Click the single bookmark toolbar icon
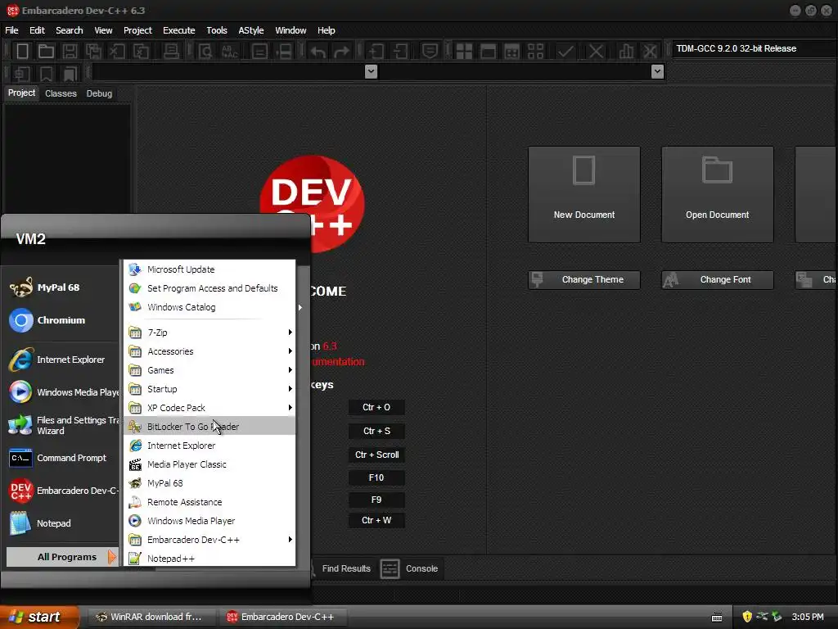The width and height of the screenshot is (838, 629). coord(46,73)
